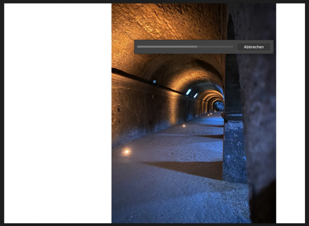Click the larger blue skylight in the vault

[188, 92]
